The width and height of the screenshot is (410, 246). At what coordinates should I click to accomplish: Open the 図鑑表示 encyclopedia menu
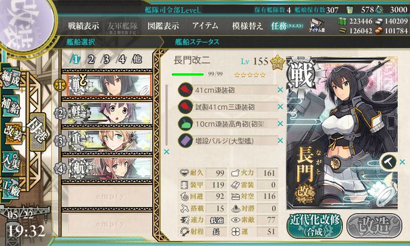pos(163,26)
